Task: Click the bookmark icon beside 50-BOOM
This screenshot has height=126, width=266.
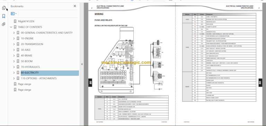Action: pos(18,61)
